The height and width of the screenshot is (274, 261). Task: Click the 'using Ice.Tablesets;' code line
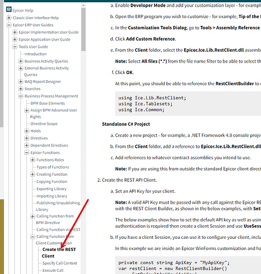click(145, 104)
